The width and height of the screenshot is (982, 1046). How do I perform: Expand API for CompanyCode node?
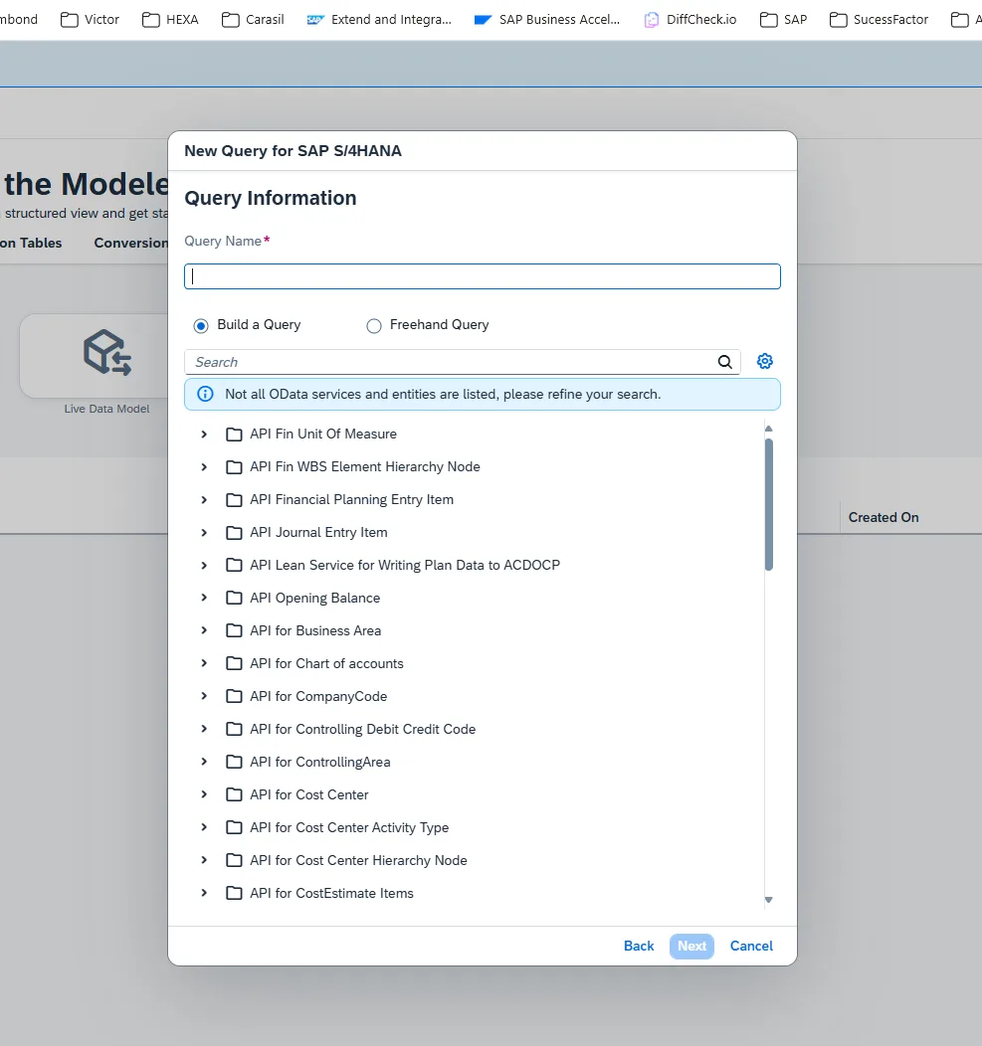[x=204, y=696]
